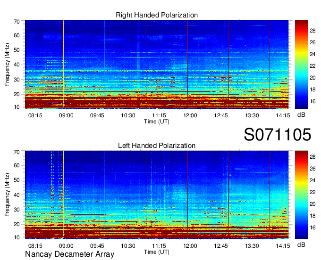Click the 70 MHz label on the bottom plot
Viewport: 321px width, 260px height.
coord(17,152)
